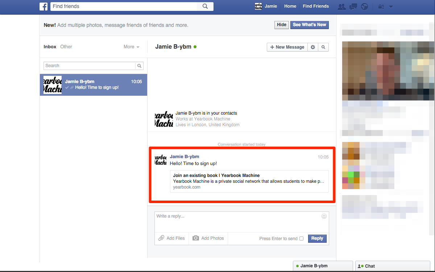Focus the inbox Search field
The height and width of the screenshot is (272, 435).
pos(90,66)
